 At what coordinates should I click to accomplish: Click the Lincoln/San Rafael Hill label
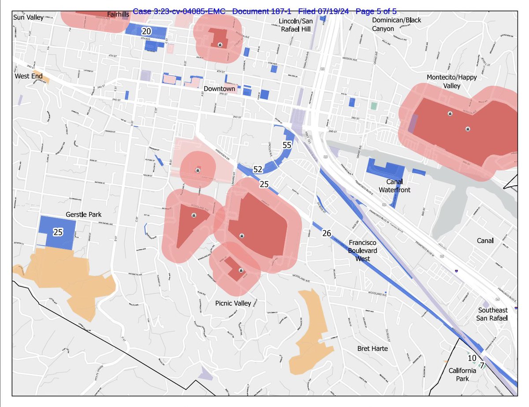295,25
